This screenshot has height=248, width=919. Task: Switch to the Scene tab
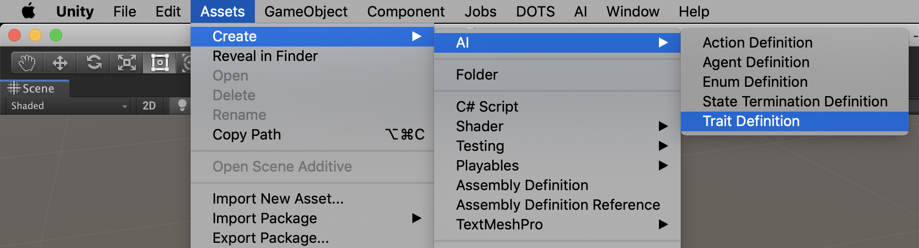pos(35,88)
